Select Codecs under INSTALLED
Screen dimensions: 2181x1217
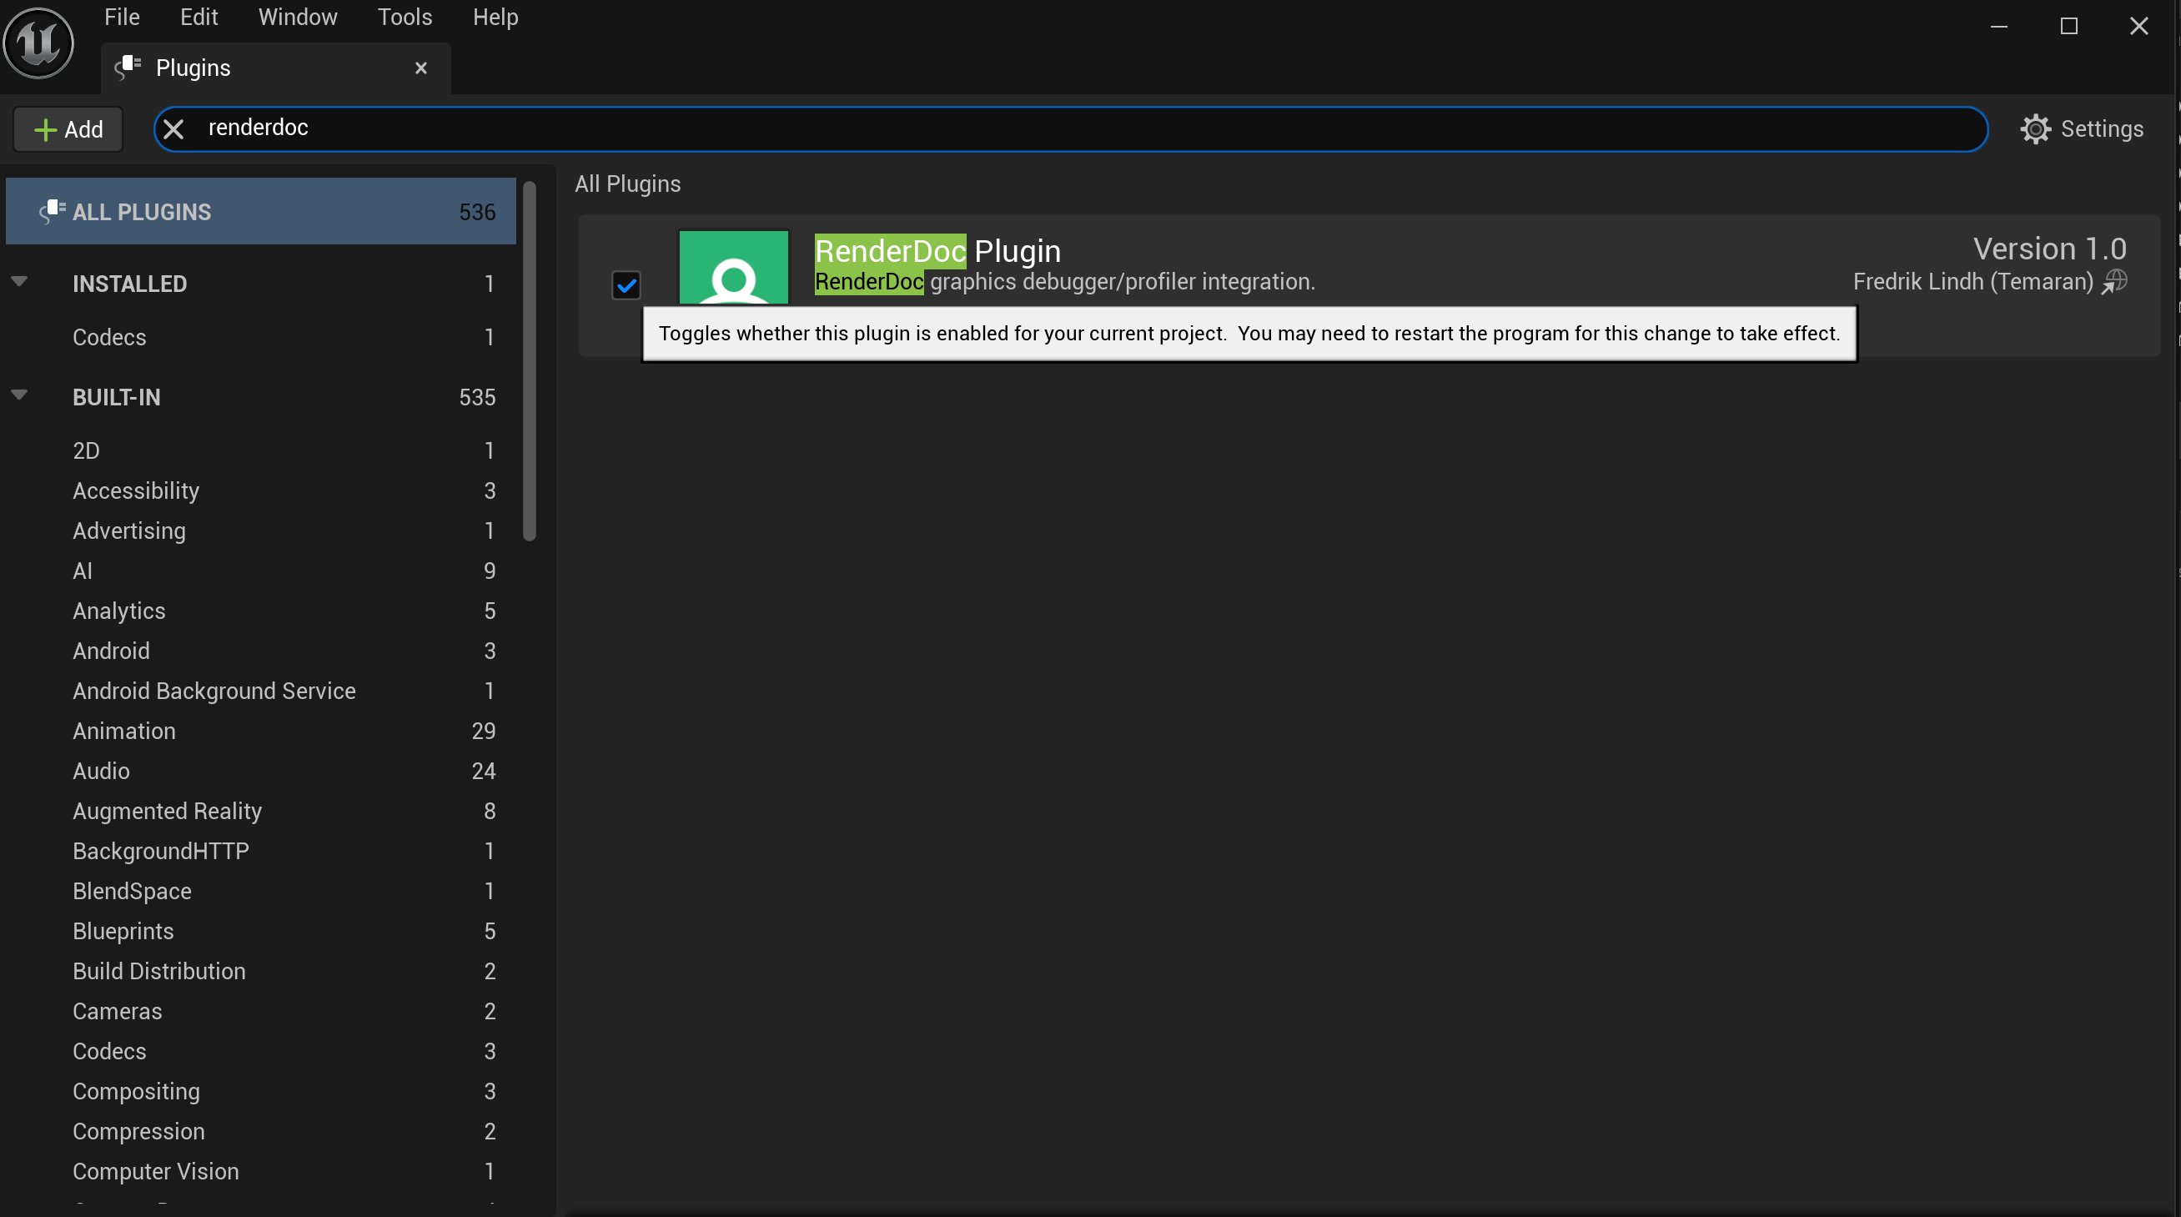tap(261, 336)
